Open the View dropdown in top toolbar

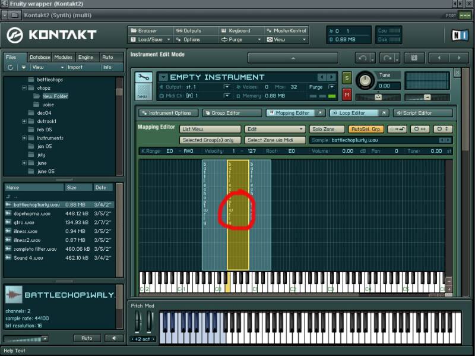[286, 39]
